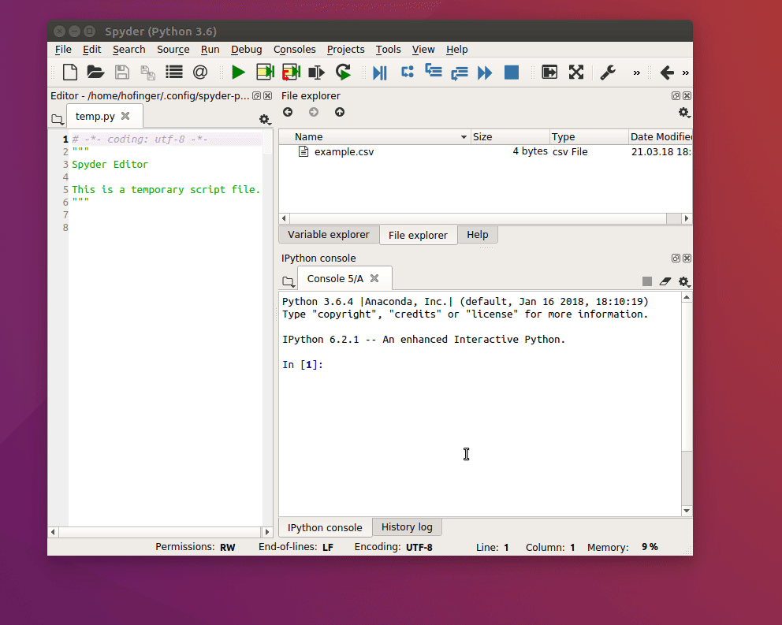Open Preferences with the wrench icon
Screen dimensions: 782x625
click(608, 73)
